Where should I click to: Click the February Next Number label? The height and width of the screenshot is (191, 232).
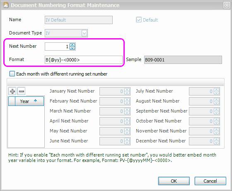[73, 101]
